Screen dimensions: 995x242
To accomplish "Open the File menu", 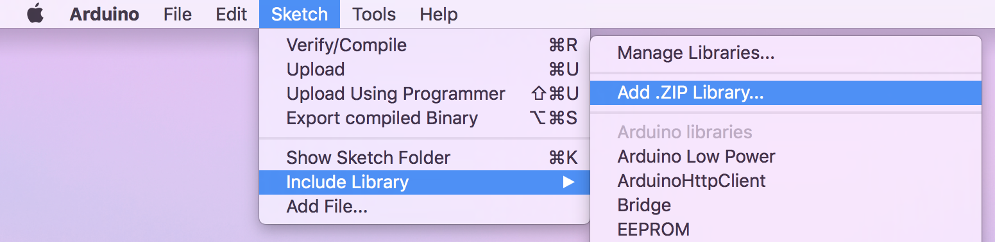I will click(x=178, y=14).
